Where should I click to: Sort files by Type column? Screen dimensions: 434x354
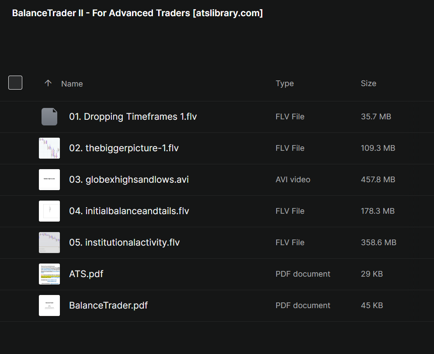[285, 83]
